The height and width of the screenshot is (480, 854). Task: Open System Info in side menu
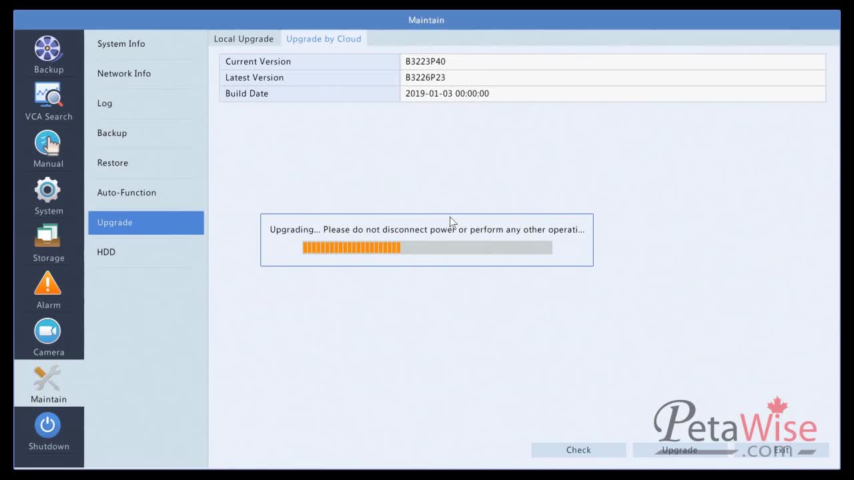[x=121, y=44]
